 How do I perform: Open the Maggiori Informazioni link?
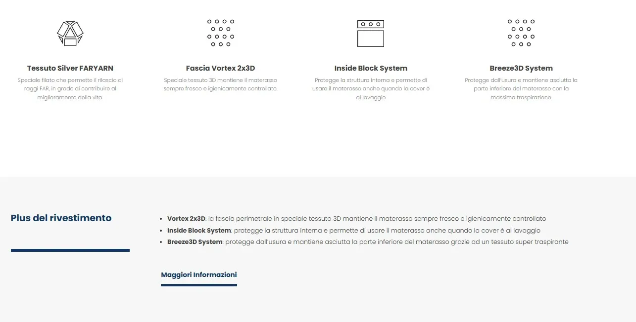(x=199, y=275)
